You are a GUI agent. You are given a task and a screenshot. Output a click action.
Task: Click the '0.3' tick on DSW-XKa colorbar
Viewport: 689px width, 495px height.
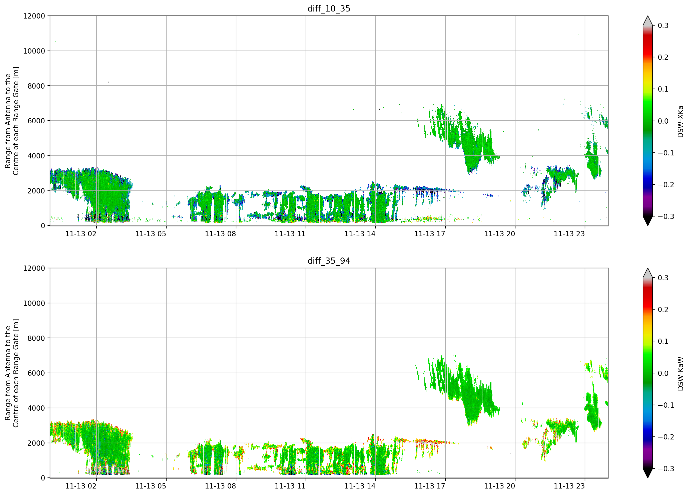[x=663, y=26]
